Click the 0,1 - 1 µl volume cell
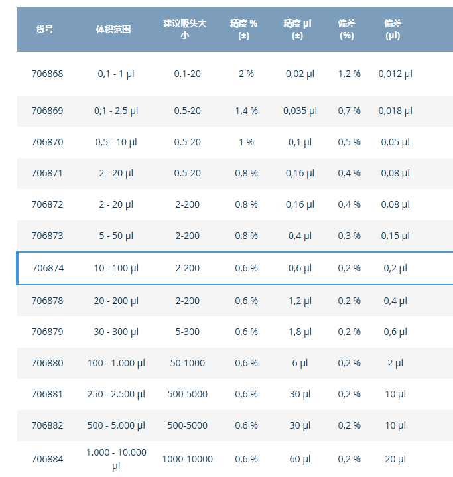Viewport: 453px width, 477px height. click(x=116, y=74)
